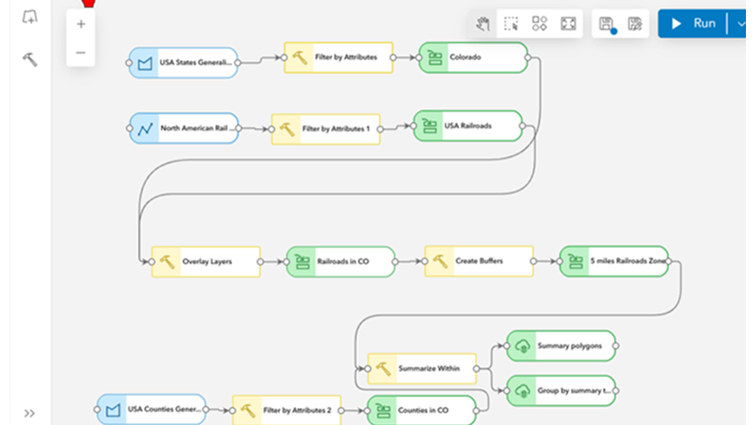Click the auto layout diagram icon
This screenshot has width=756, height=425.
coord(539,24)
